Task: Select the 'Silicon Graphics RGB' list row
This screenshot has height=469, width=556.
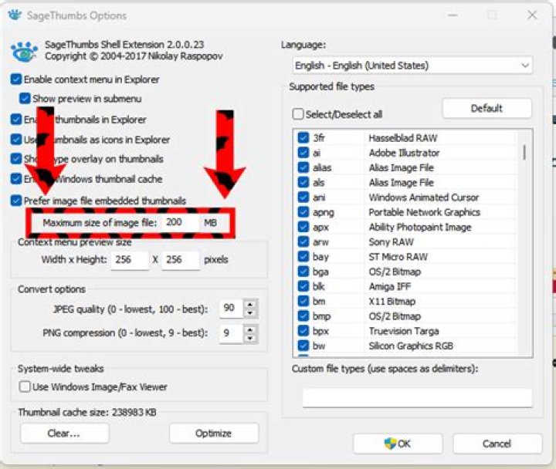Action: click(x=407, y=346)
